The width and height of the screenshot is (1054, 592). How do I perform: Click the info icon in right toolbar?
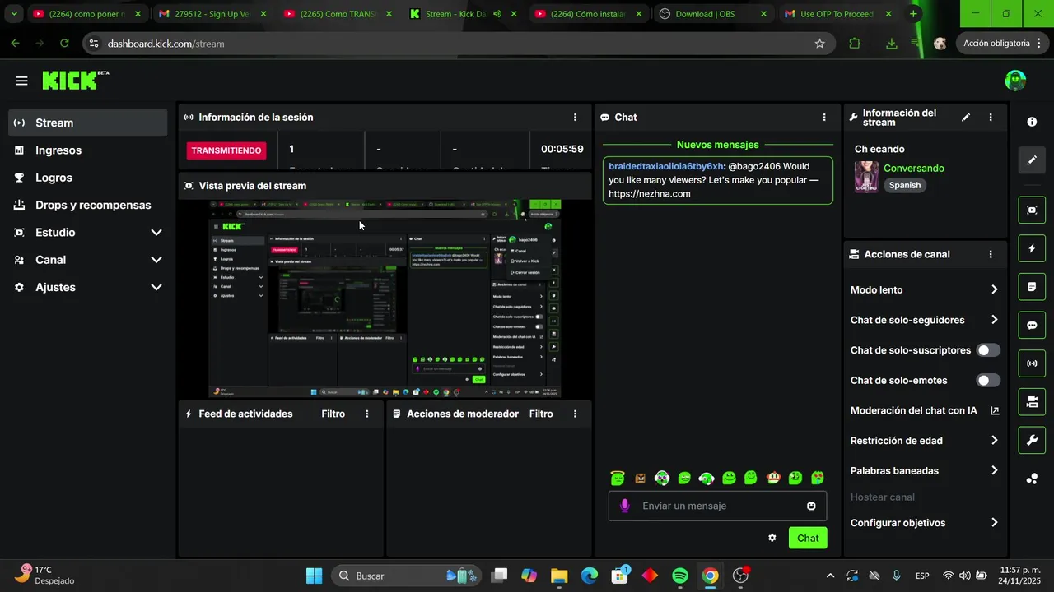pos(1032,122)
